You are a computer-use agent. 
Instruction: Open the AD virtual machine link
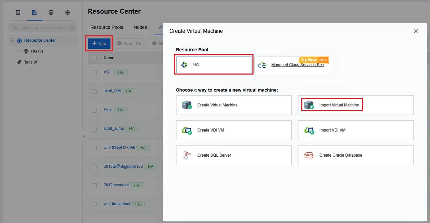point(106,72)
